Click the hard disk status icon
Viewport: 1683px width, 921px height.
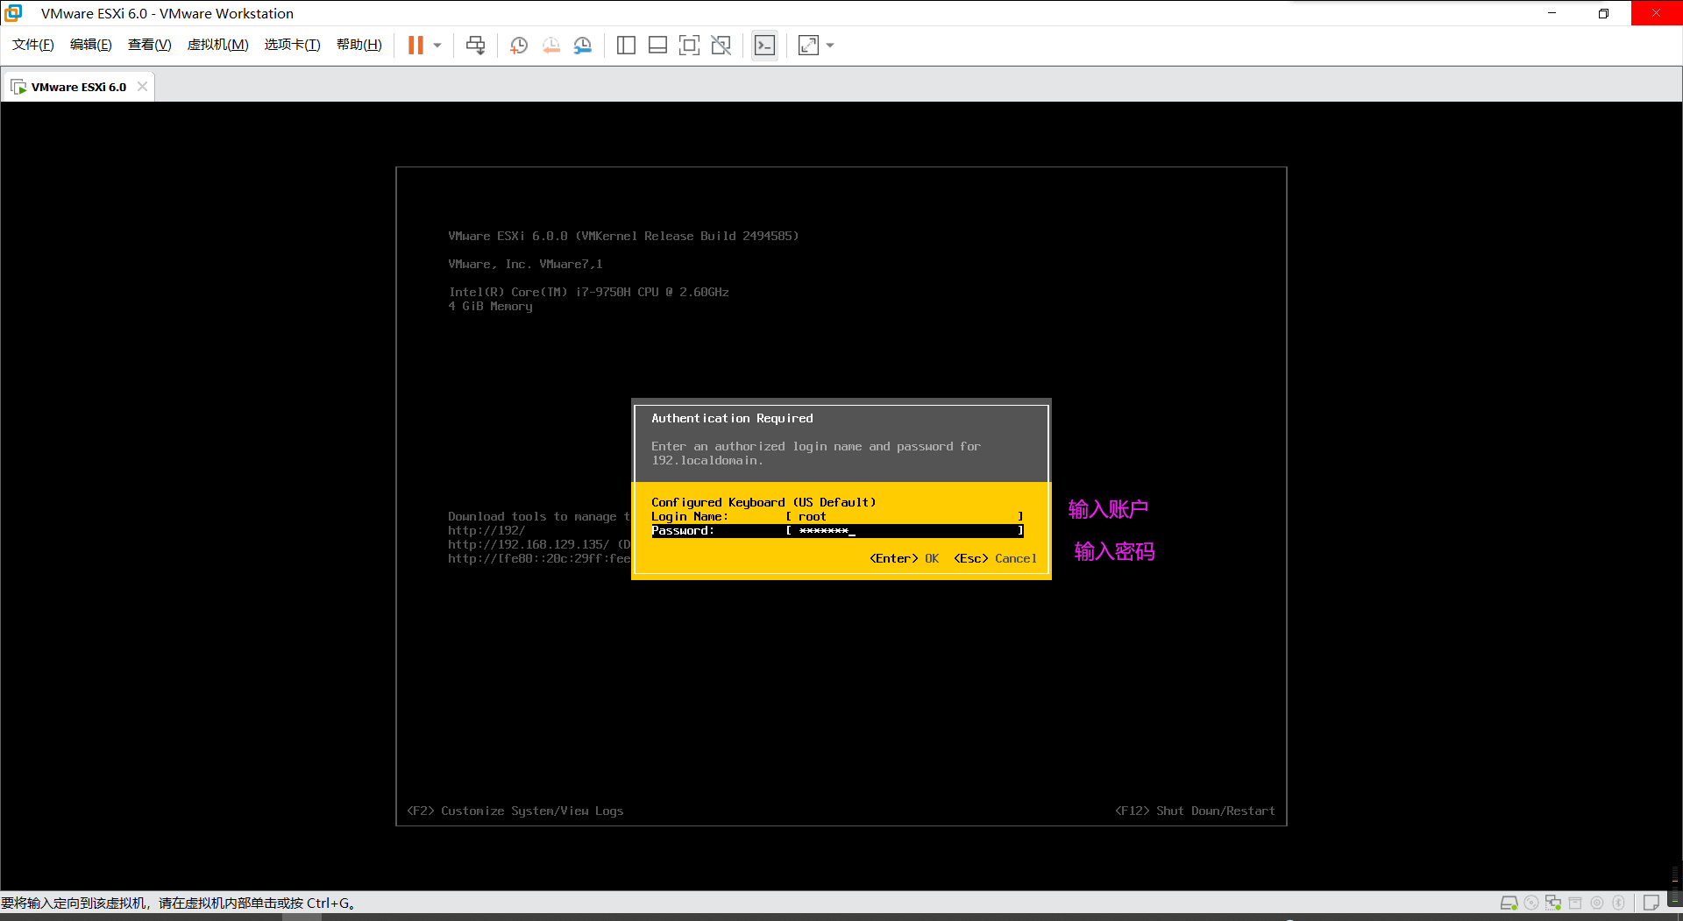pos(1509,903)
